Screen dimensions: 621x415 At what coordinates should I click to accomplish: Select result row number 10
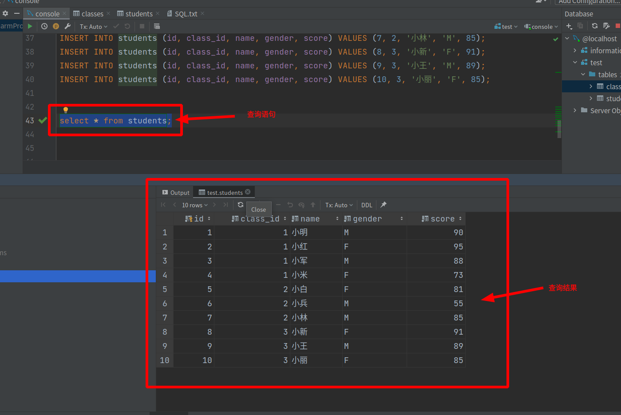click(x=165, y=360)
